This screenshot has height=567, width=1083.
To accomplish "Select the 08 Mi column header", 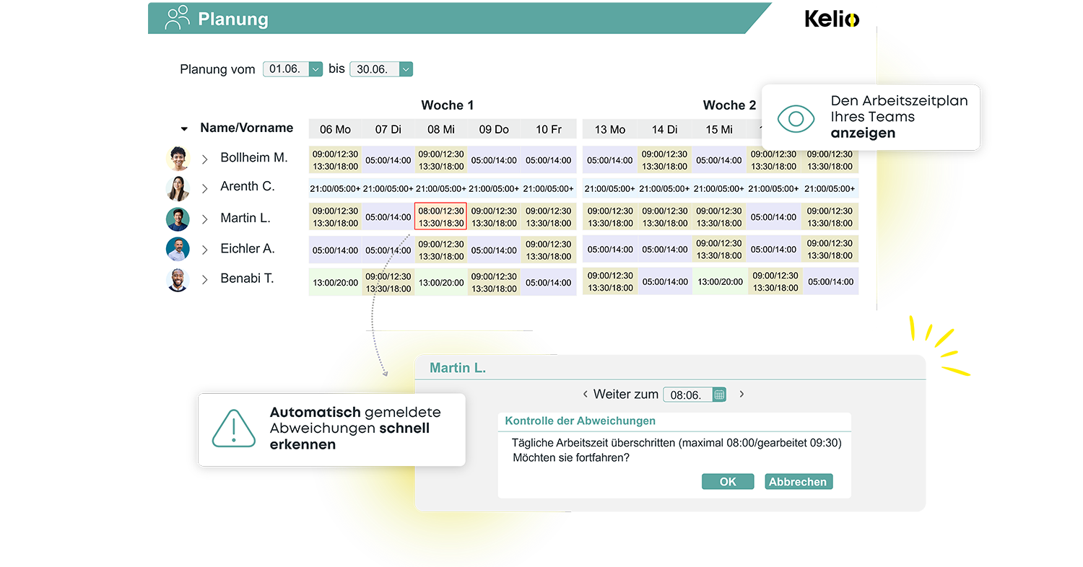I will pos(441,129).
